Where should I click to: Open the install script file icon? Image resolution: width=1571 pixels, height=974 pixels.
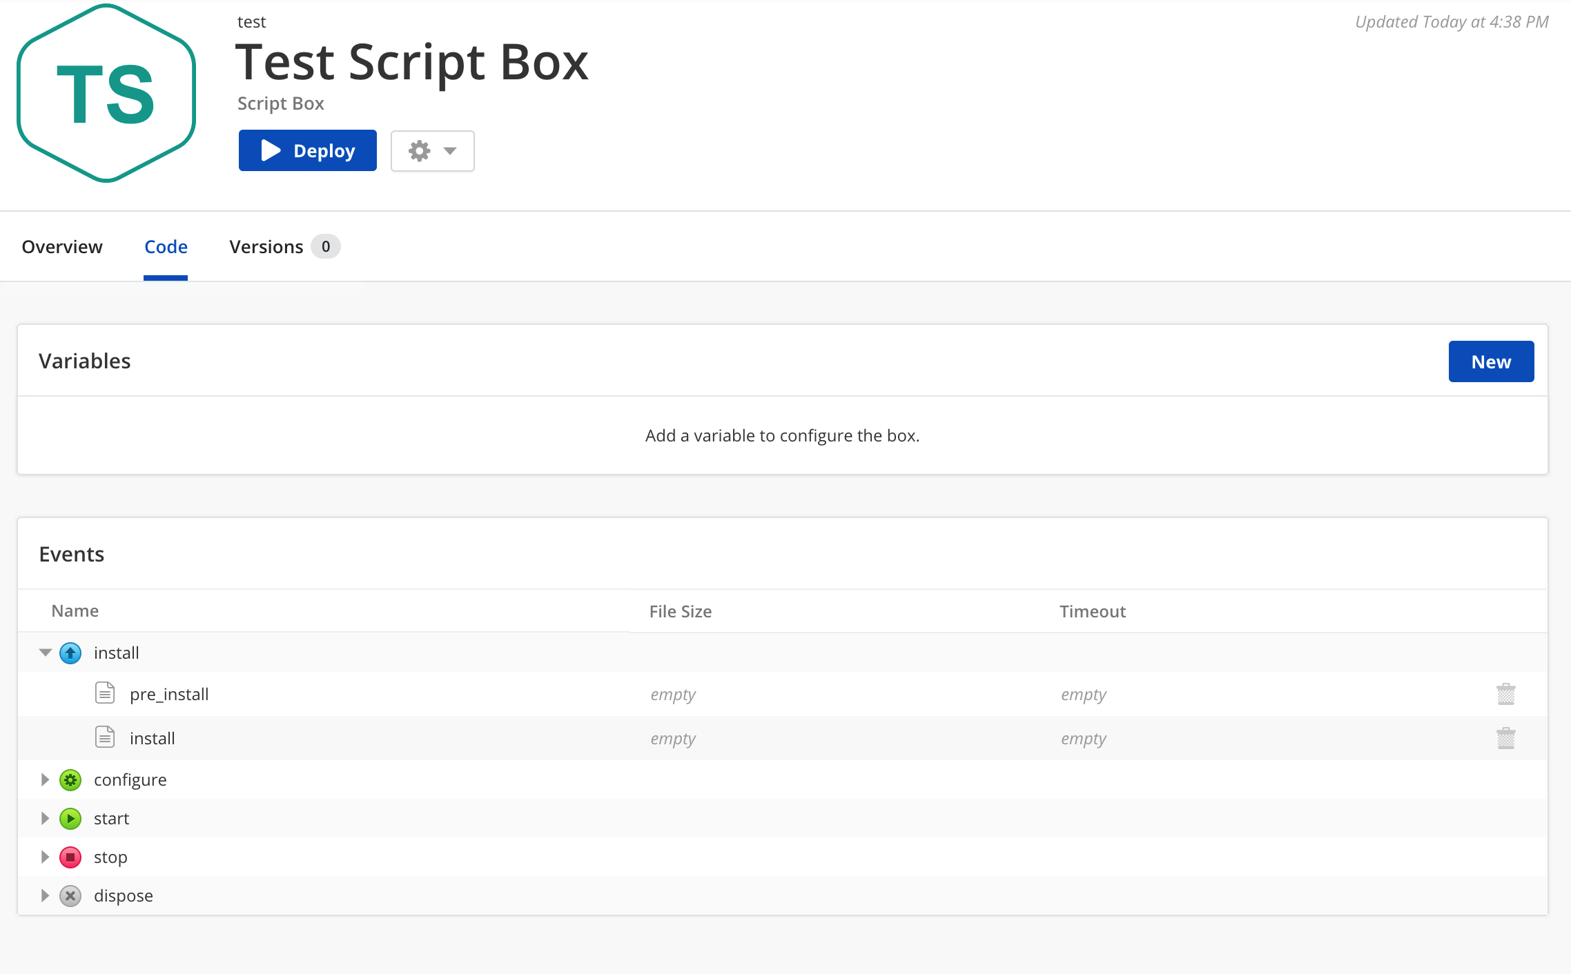pos(105,737)
